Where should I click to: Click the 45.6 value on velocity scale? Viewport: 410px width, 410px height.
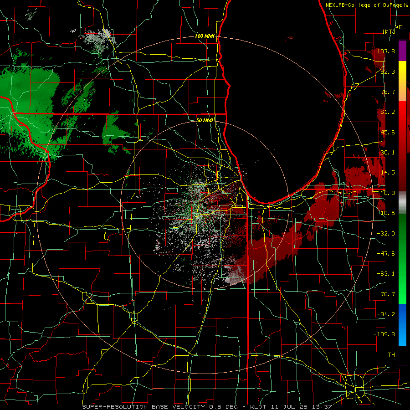tap(388, 132)
